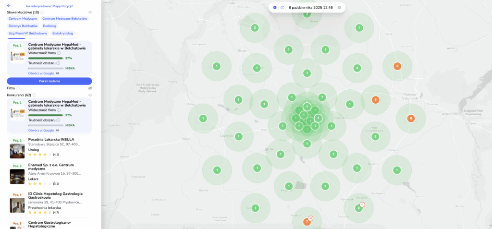Go back using the left arrow icon
The image size is (492, 229).
[x=9, y=6]
